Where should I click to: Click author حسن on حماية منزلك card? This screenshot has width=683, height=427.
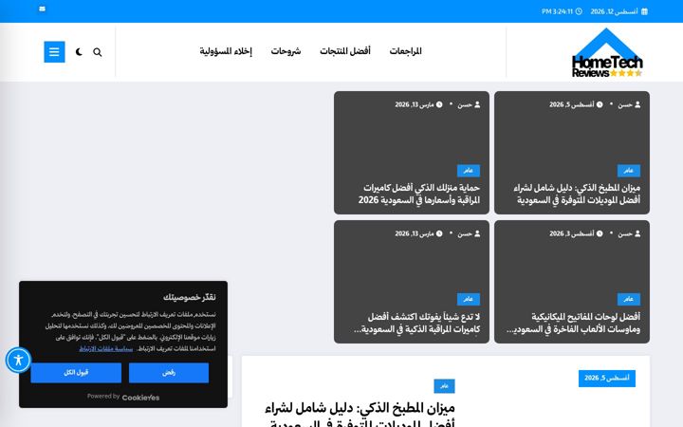click(x=469, y=104)
